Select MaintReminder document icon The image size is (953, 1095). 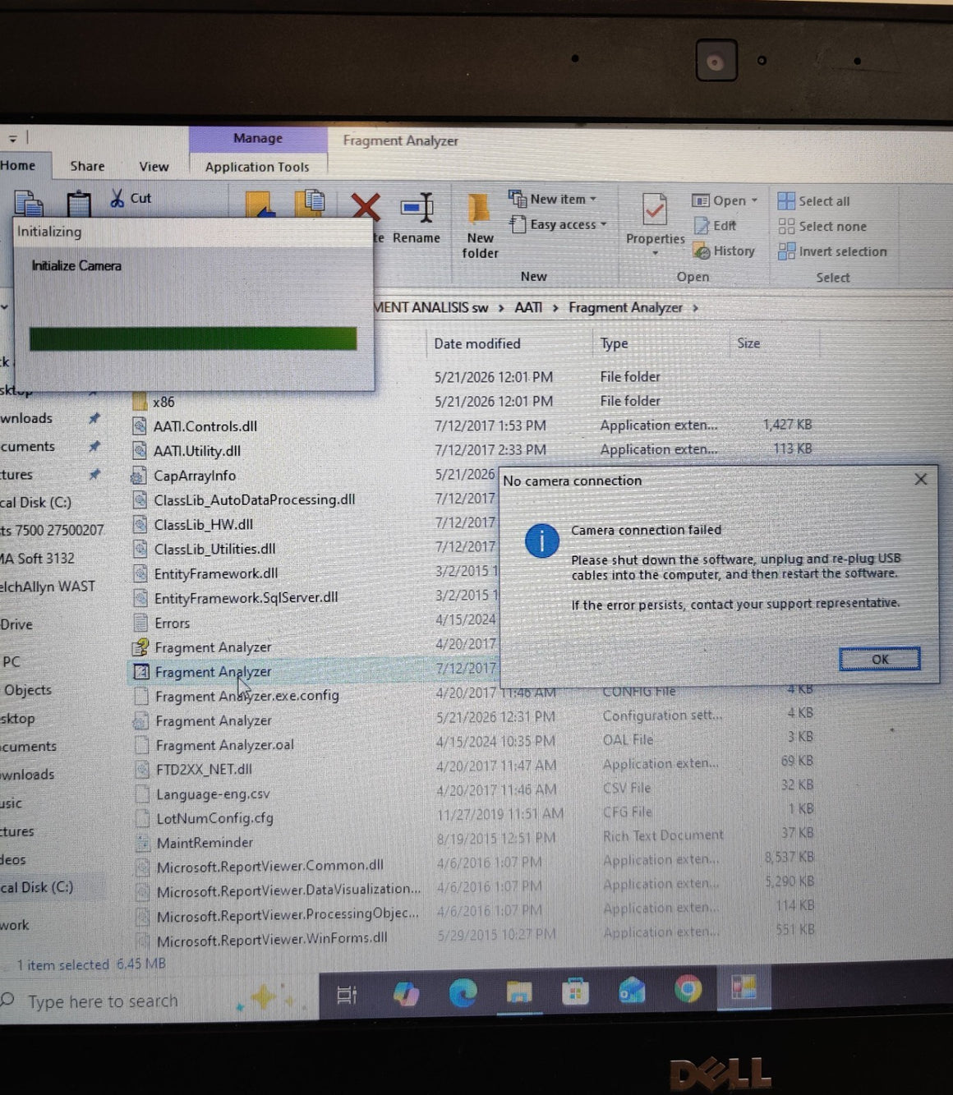click(x=142, y=843)
